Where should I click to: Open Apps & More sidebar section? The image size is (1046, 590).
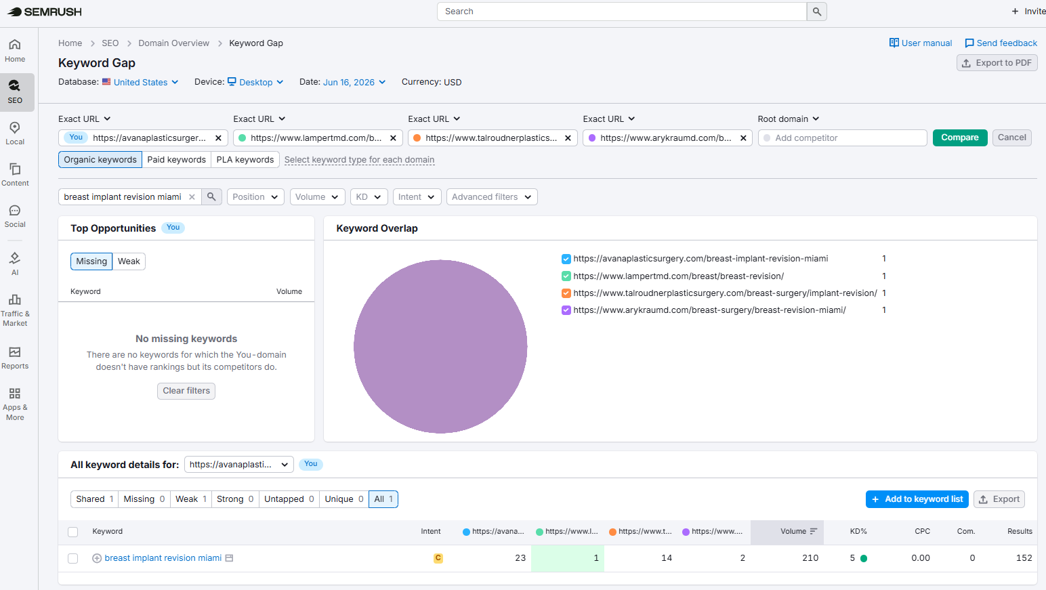coord(15,404)
